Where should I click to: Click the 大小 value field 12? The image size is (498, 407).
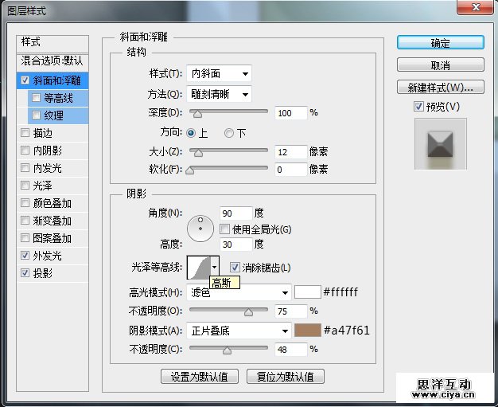(x=291, y=152)
